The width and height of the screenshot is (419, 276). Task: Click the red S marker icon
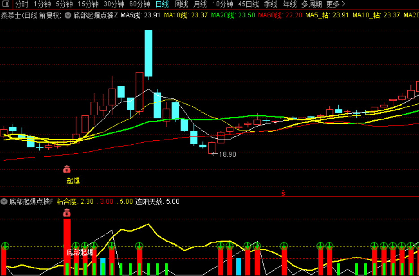pos(283,193)
